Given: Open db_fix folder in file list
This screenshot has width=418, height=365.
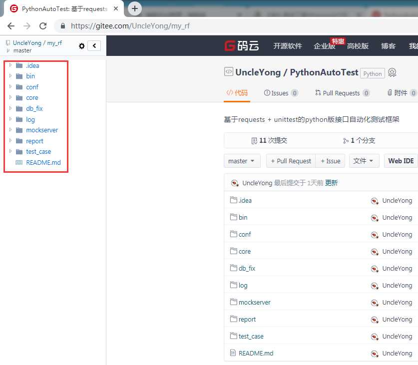Looking at the screenshot, I should coord(247,268).
